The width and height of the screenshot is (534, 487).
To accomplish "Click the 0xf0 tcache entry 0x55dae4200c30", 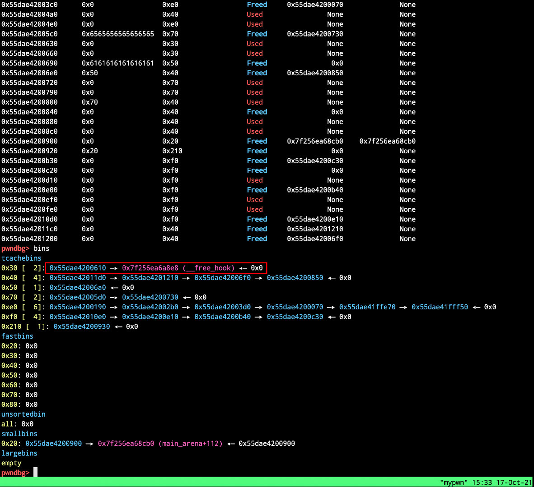I will pos(295,317).
